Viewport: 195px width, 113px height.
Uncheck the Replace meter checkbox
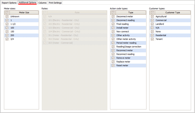[113, 62]
